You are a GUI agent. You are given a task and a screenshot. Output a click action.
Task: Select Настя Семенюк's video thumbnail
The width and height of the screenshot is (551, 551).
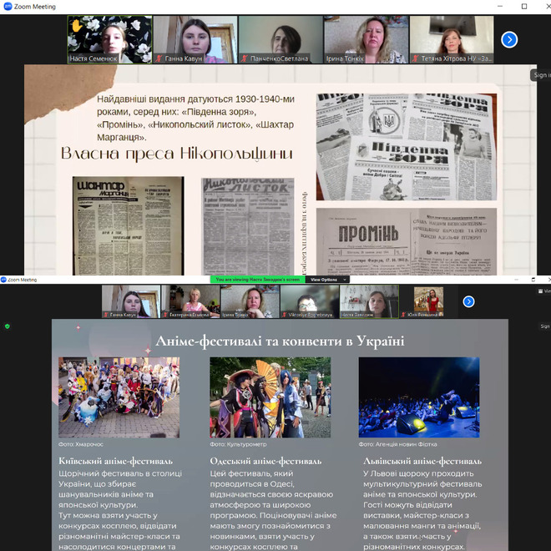(x=109, y=39)
